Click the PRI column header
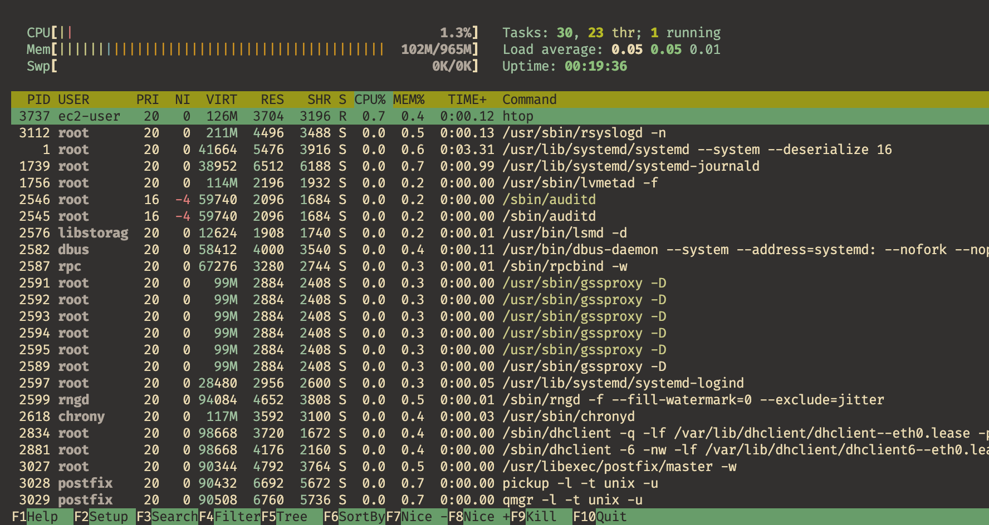Image resolution: width=989 pixels, height=525 pixels. coord(148,100)
